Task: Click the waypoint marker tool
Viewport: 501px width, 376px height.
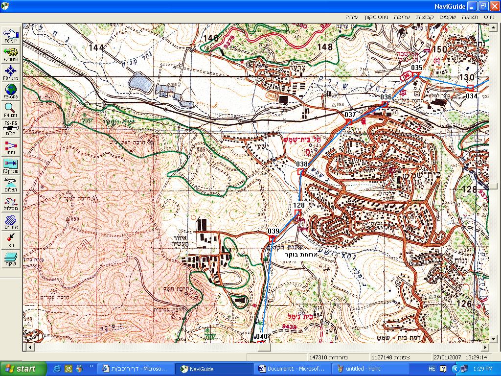Action: [11, 239]
